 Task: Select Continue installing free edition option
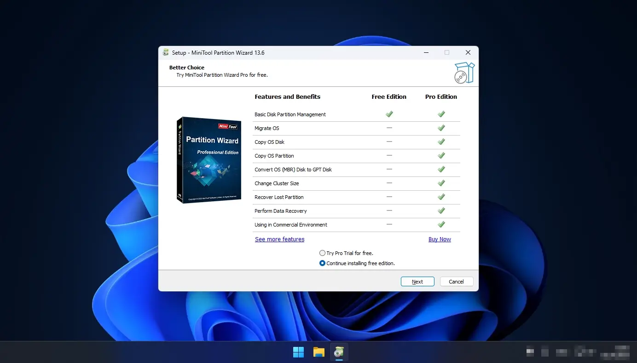tap(357, 263)
